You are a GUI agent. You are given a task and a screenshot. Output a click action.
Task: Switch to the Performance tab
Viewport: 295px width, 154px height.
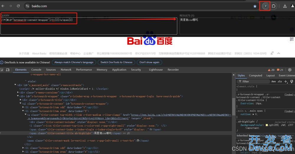[84, 70]
